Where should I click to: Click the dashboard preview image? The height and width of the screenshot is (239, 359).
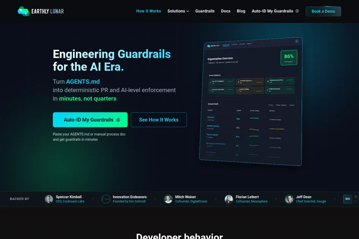(251, 101)
